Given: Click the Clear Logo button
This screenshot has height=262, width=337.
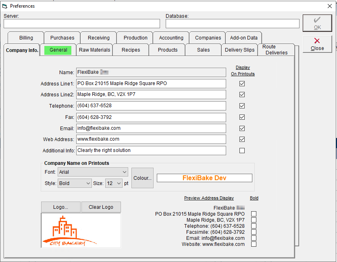Looking at the screenshot, I should [101, 207].
